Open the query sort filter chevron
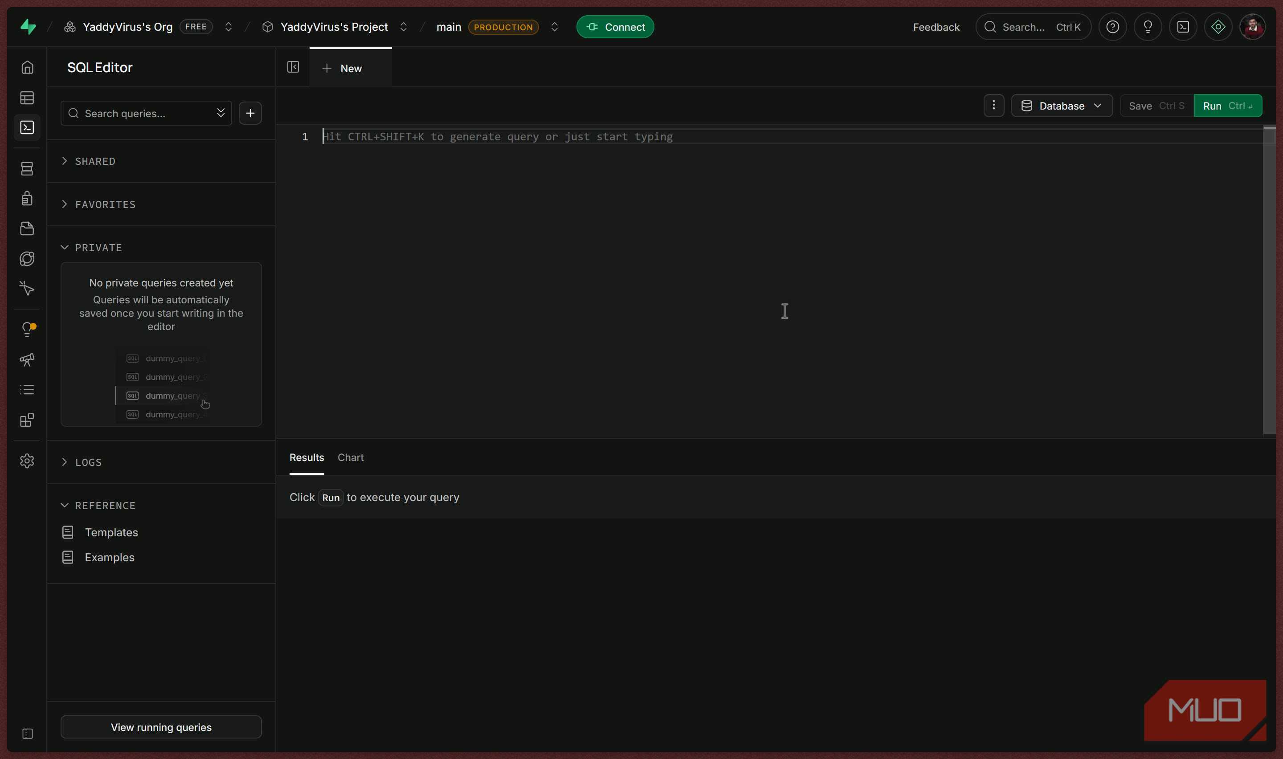 pyautogui.click(x=221, y=113)
